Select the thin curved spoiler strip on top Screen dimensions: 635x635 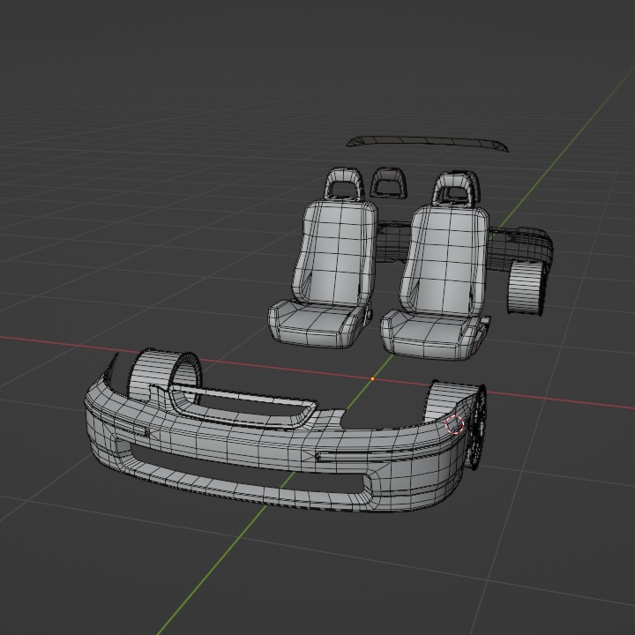(427, 142)
